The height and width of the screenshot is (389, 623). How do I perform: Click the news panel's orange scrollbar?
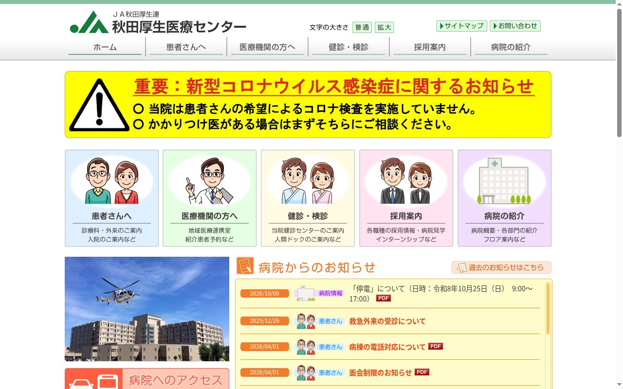click(x=548, y=308)
